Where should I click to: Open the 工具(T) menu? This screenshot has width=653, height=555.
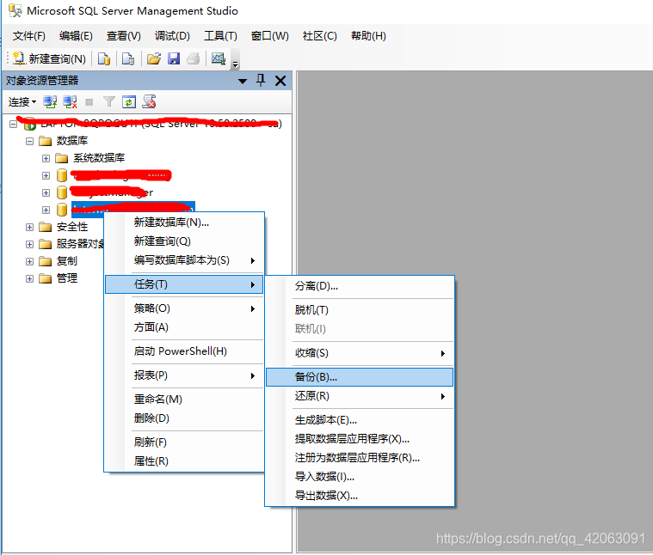(x=220, y=36)
